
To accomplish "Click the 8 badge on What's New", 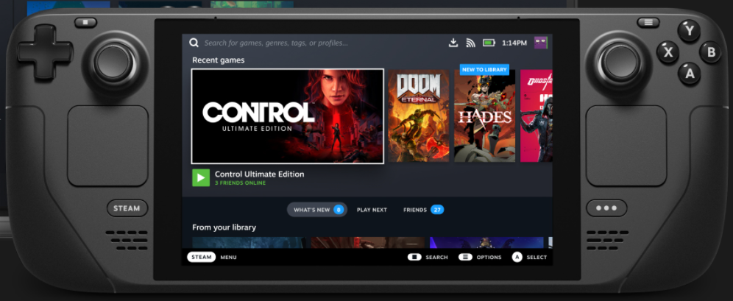I will pyautogui.click(x=339, y=210).
